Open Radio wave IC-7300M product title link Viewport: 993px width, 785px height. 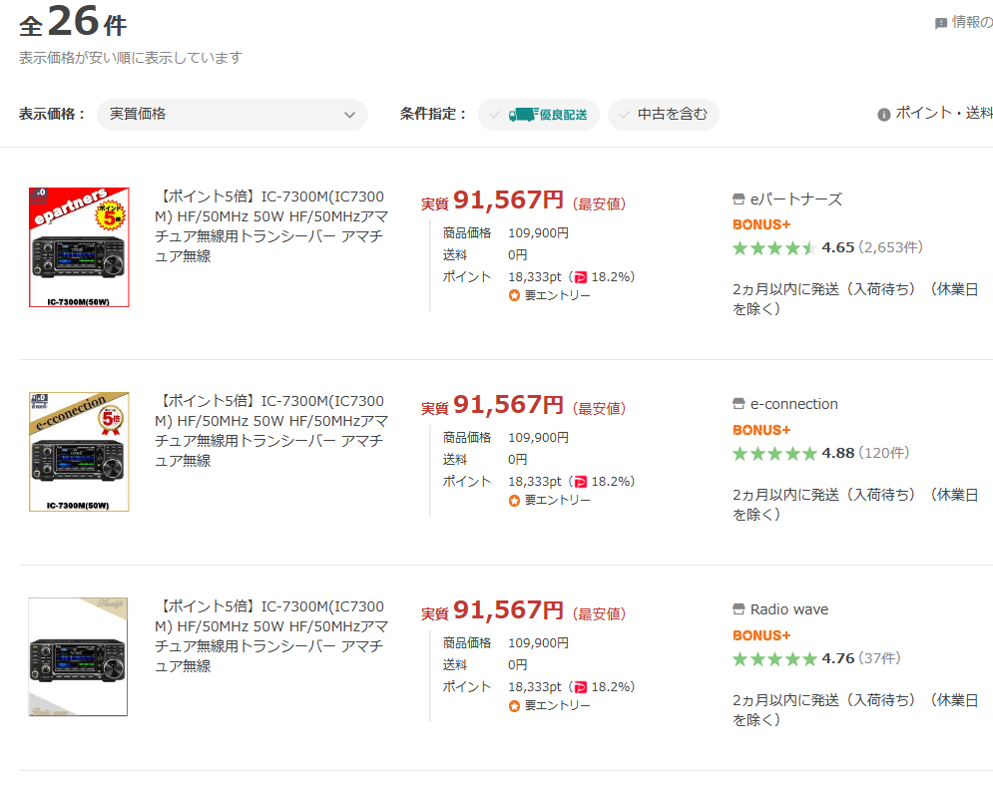[271, 636]
